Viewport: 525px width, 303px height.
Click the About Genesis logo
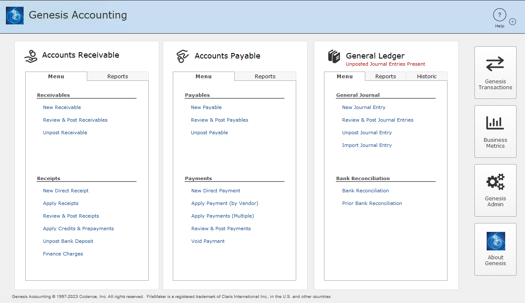click(495, 241)
